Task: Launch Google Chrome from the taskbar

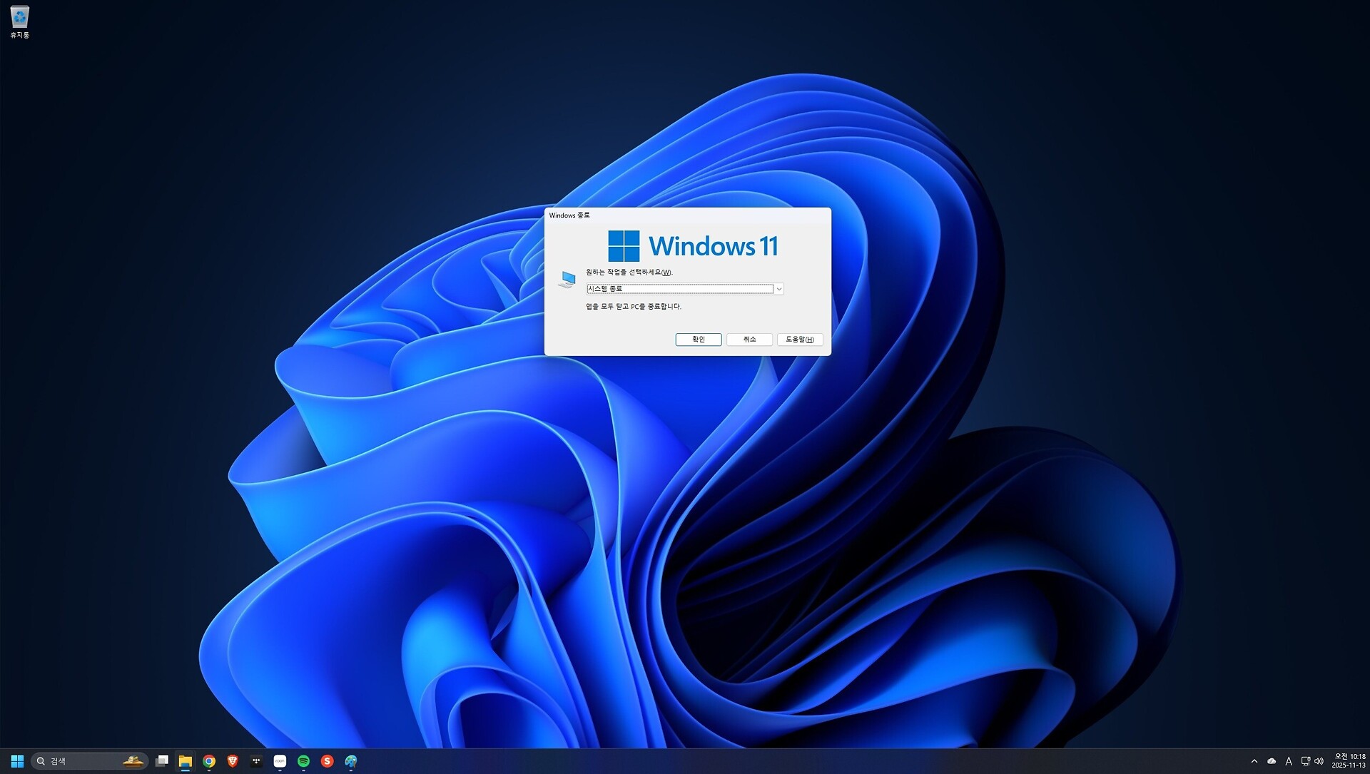Action: tap(209, 761)
